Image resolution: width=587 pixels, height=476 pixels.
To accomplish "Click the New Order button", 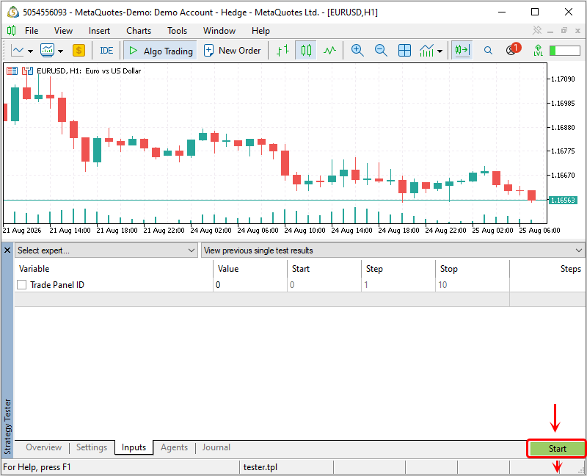I will coord(232,50).
